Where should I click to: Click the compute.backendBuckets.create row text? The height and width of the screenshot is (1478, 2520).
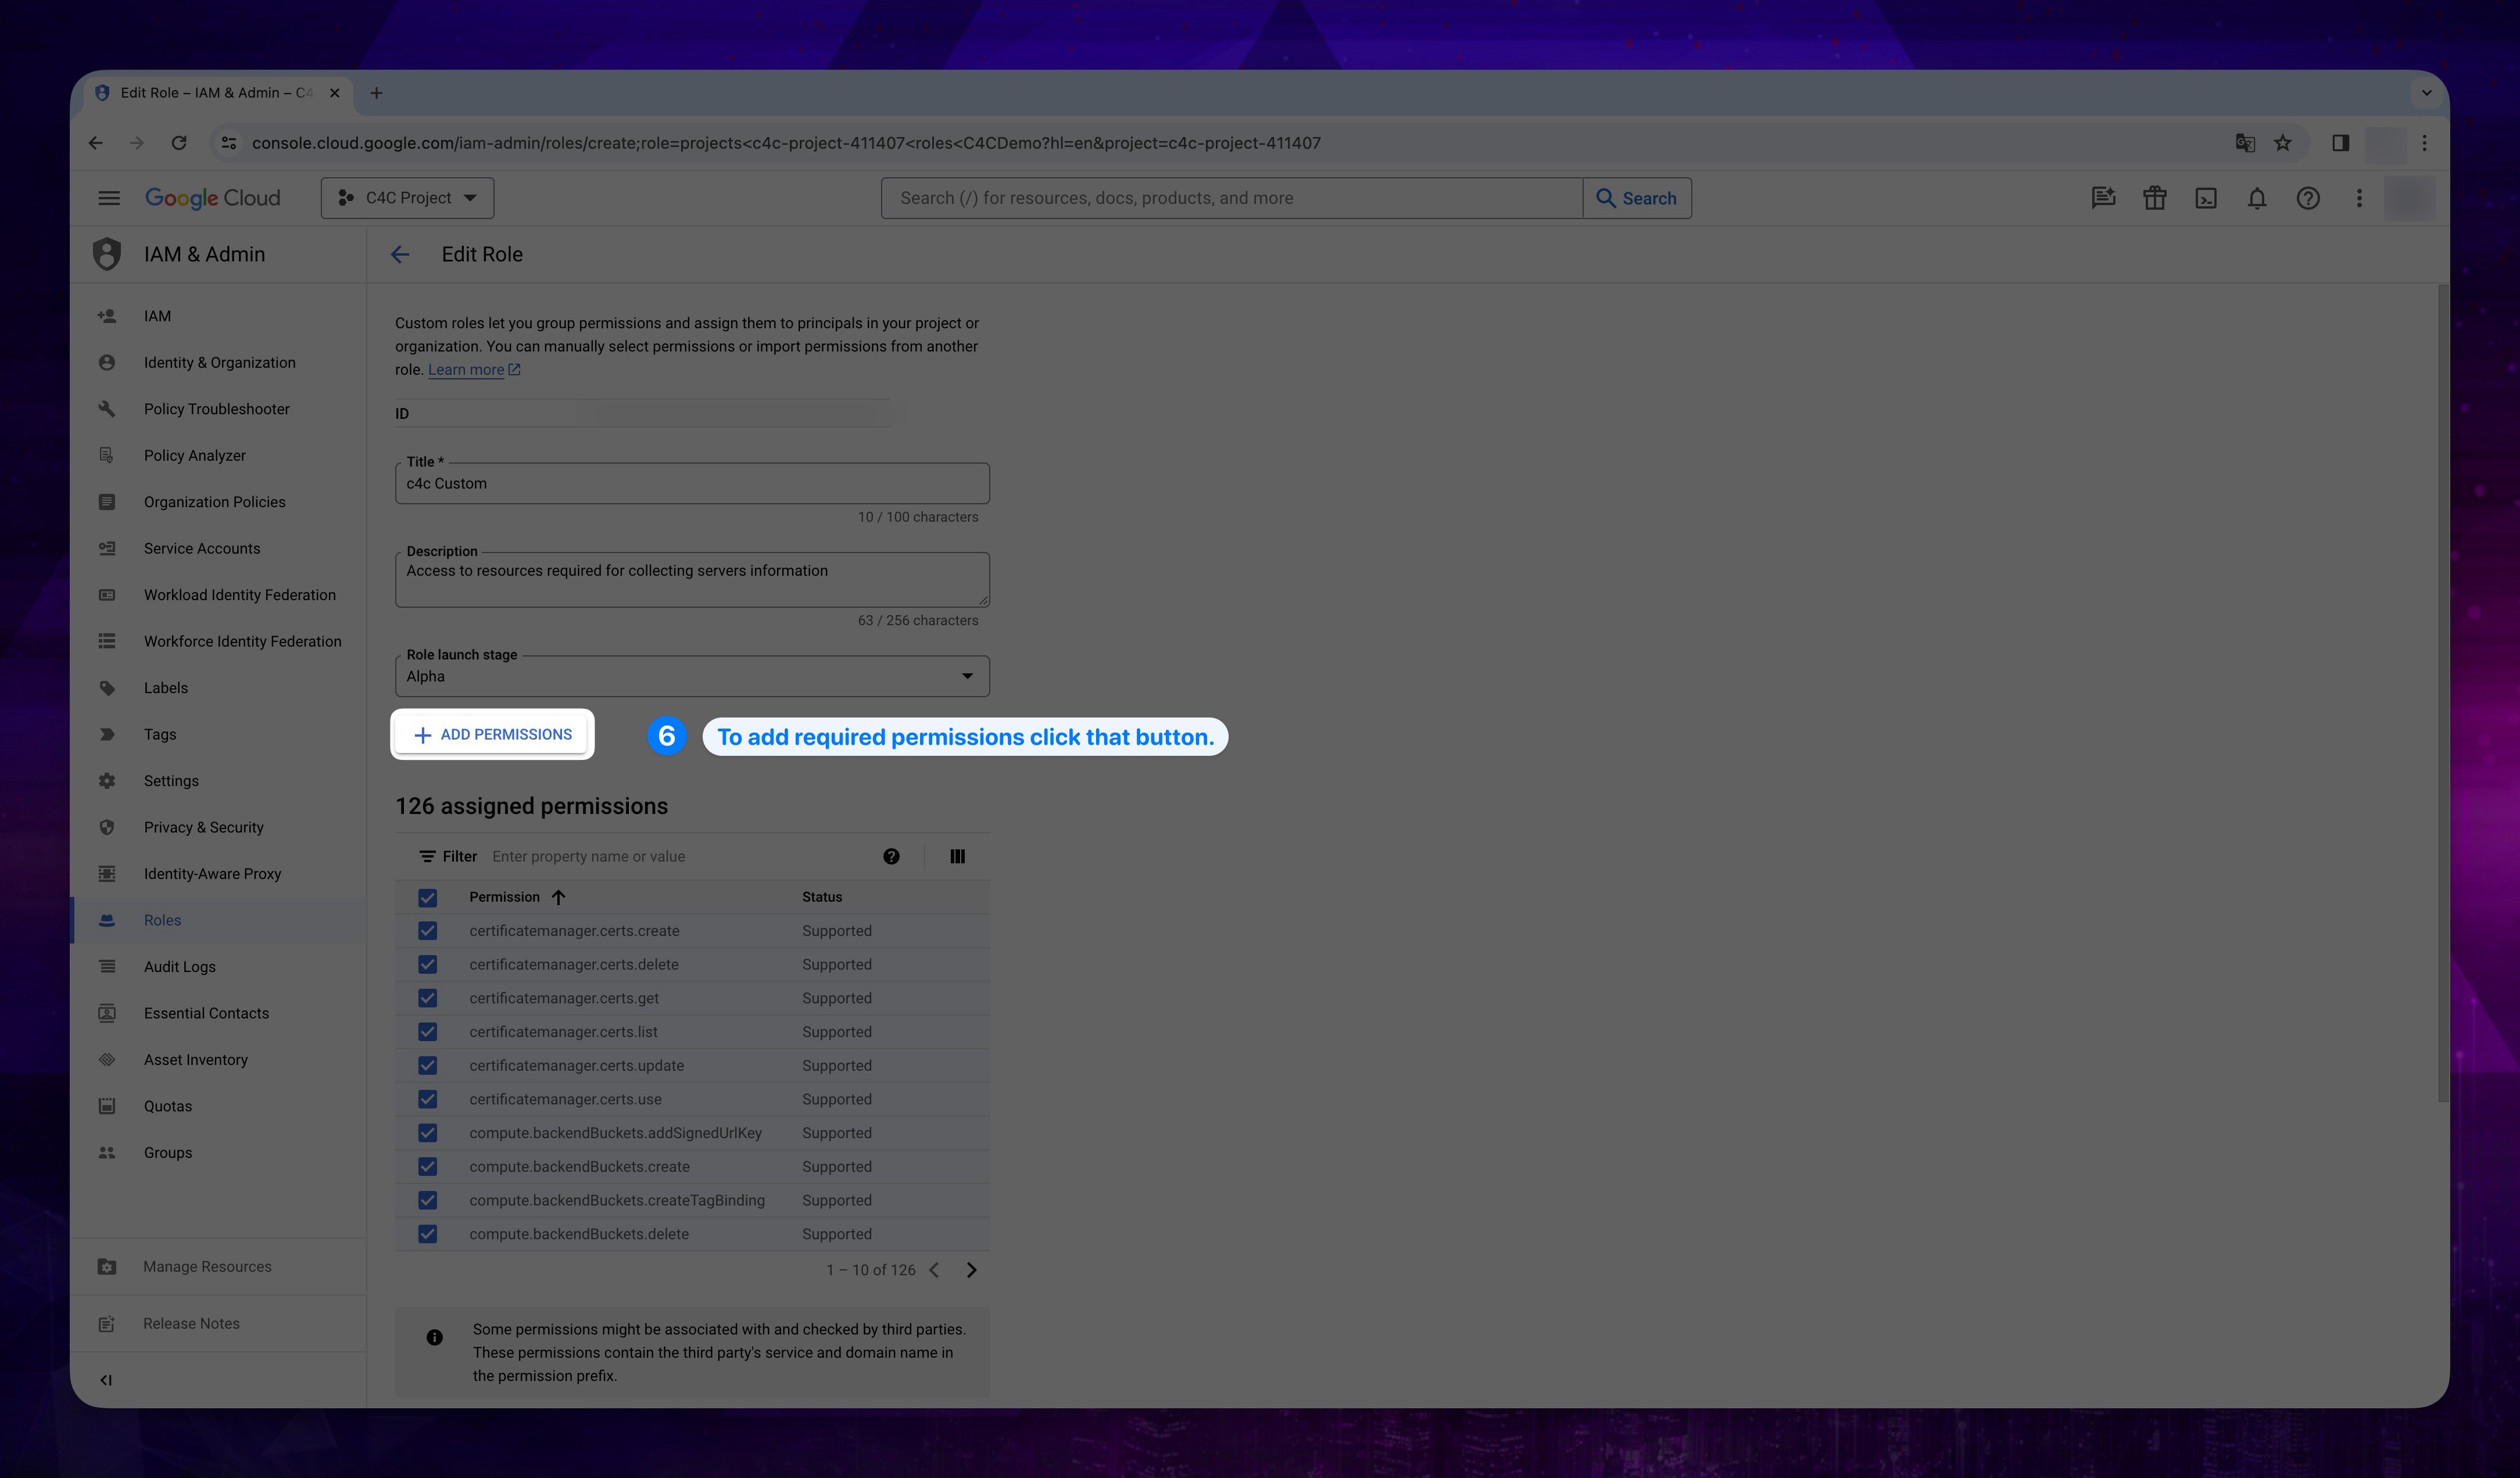pyautogui.click(x=579, y=1167)
